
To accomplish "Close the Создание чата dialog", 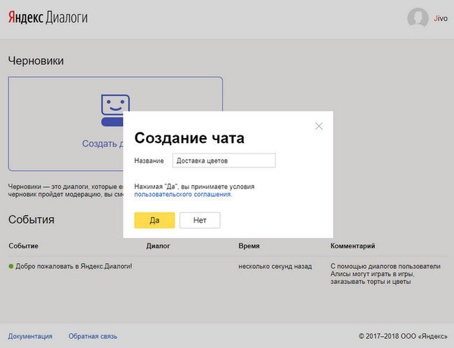I will pyautogui.click(x=318, y=126).
